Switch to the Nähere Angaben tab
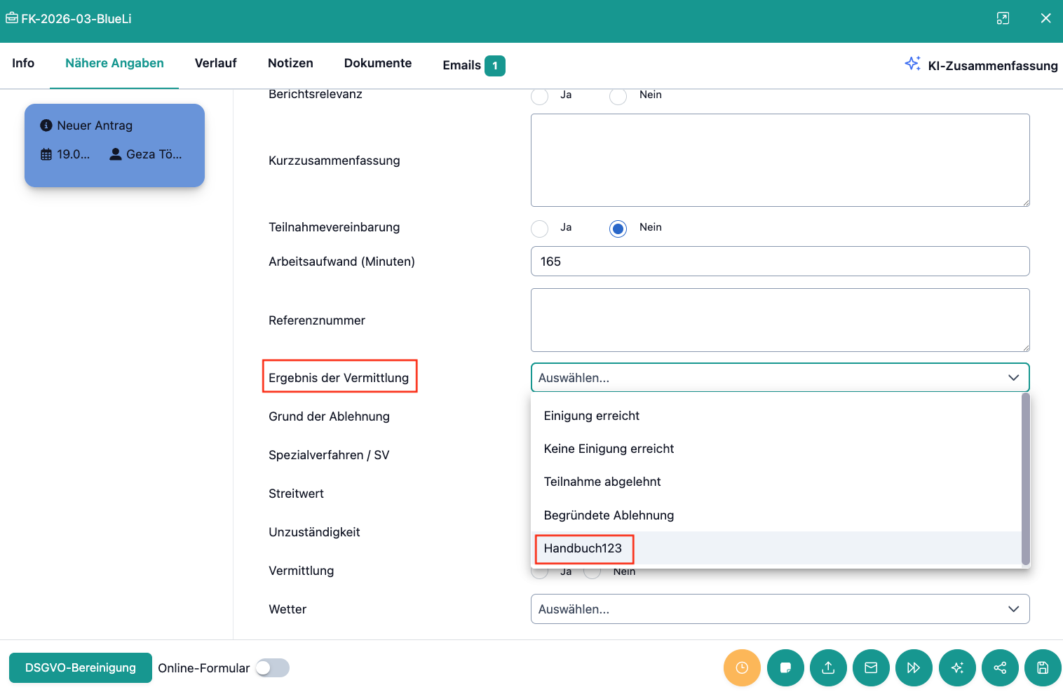Image resolution: width=1063 pixels, height=692 pixels. (x=114, y=63)
